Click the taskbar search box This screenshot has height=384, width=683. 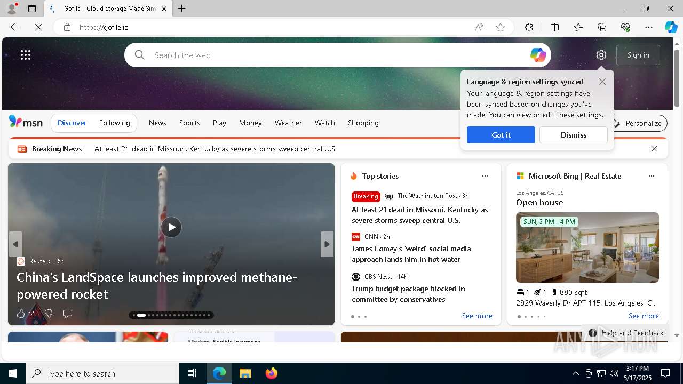(x=102, y=373)
